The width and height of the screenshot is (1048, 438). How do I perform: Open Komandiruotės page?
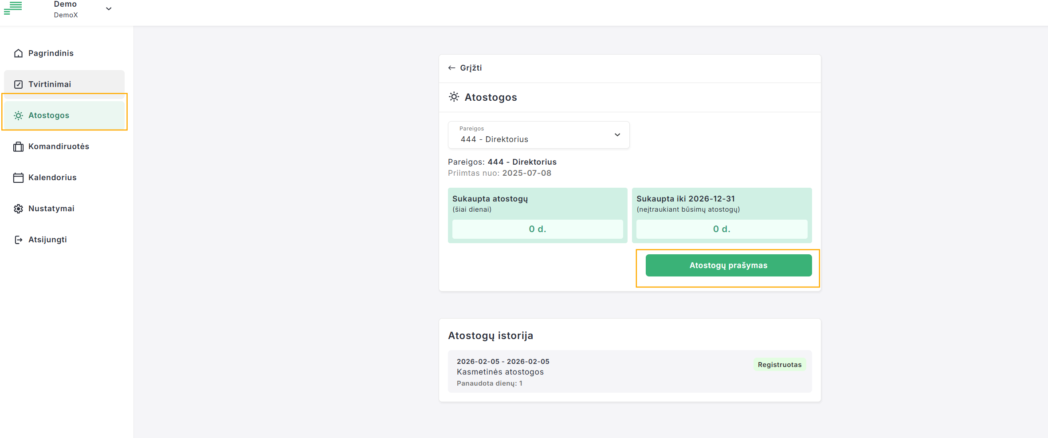[x=64, y=146]
